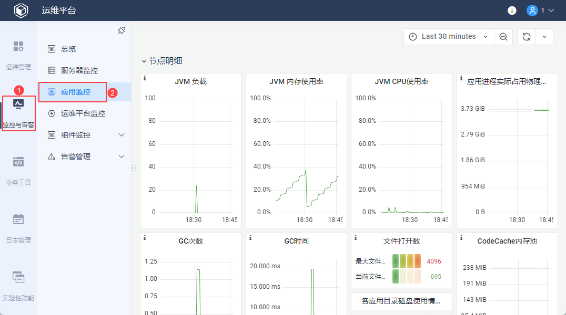566x315 pixels.
Task: Show info for GC次数 panel
Action: [x=145, y=237]
